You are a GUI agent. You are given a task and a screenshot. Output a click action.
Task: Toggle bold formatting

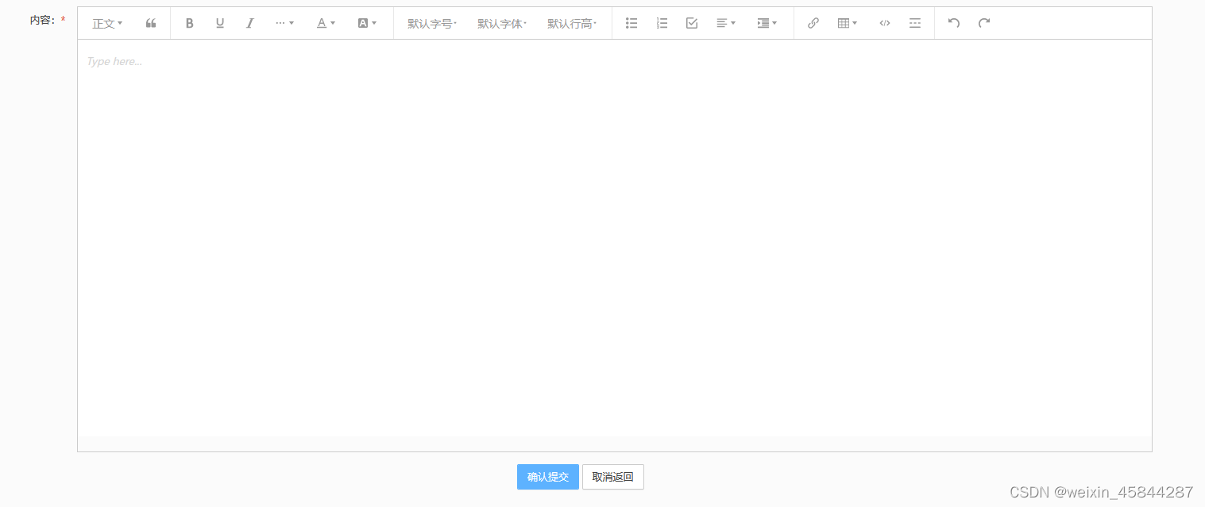tap(189, 23)
